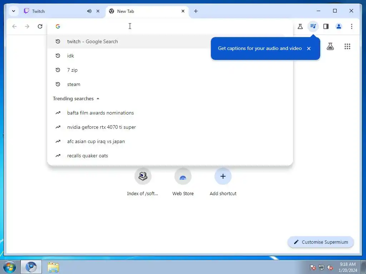Click the muted volume tray icon
366x274 pixels.
(x=330, y=267)
